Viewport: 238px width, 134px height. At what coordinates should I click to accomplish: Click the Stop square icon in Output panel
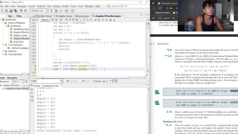coord(32,97)
